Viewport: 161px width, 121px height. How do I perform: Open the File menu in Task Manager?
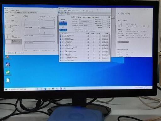[7, 11]
